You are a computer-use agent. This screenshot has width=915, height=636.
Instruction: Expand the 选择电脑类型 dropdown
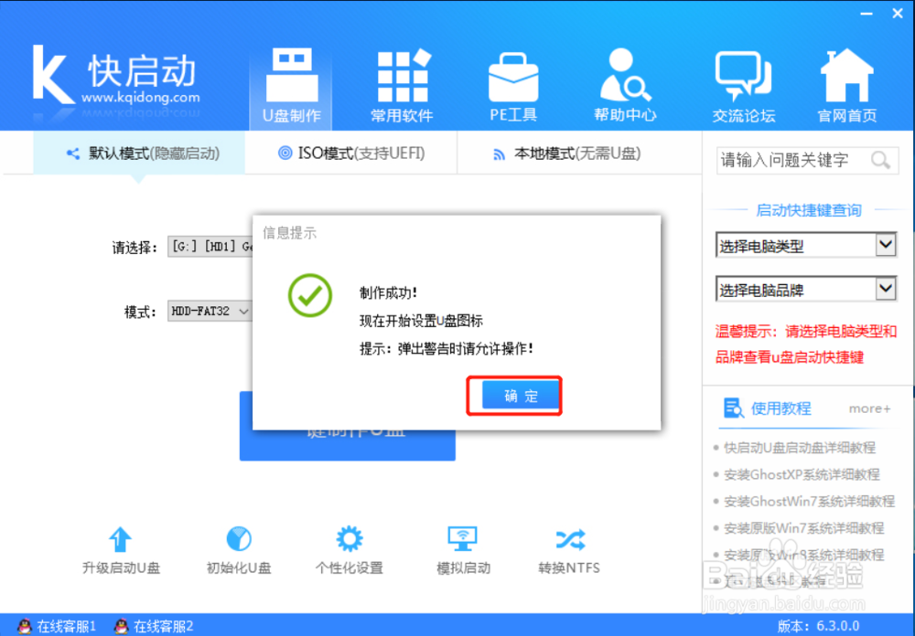pyautogui.click(x=805, y=245)
